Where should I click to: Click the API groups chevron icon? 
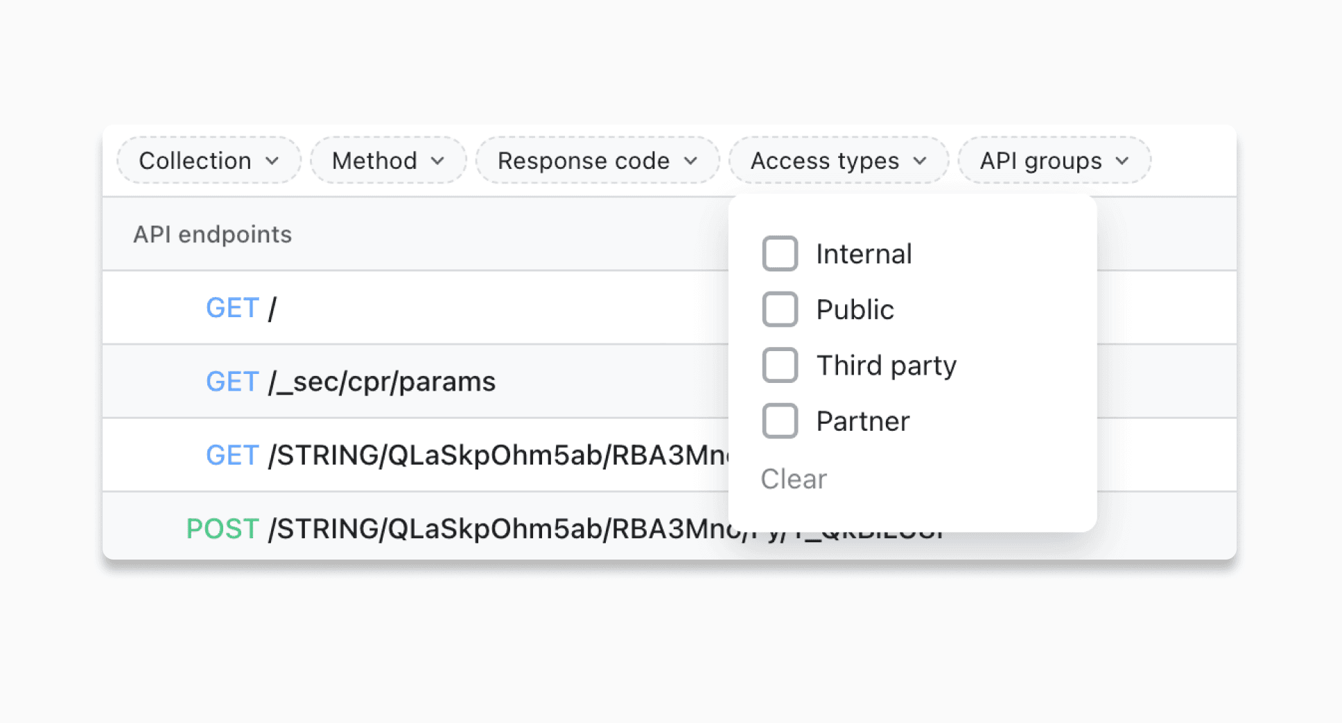1122,160
